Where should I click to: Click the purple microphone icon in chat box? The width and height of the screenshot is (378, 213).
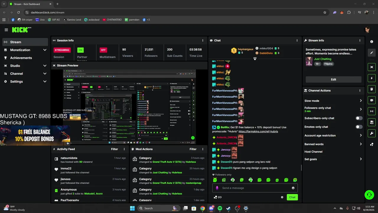coord(217,188)
